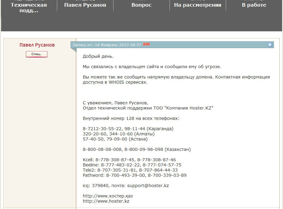This screenshot has width=283, height=209.
Task: Click Pathword phone numbers line
Action: (135, 175)
